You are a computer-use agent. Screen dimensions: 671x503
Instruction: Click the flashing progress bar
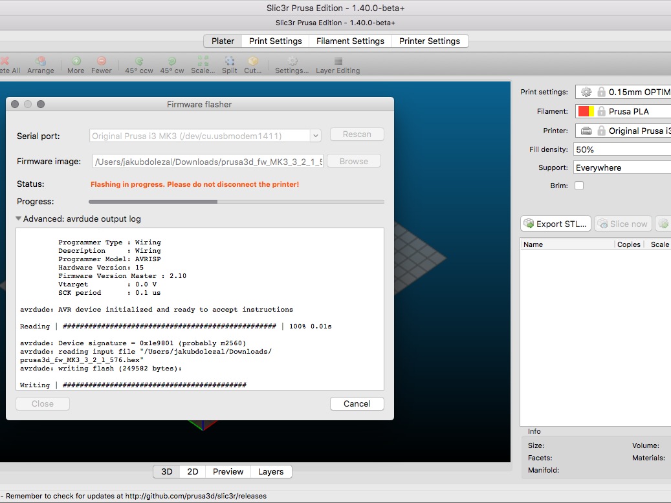[236, 202]
